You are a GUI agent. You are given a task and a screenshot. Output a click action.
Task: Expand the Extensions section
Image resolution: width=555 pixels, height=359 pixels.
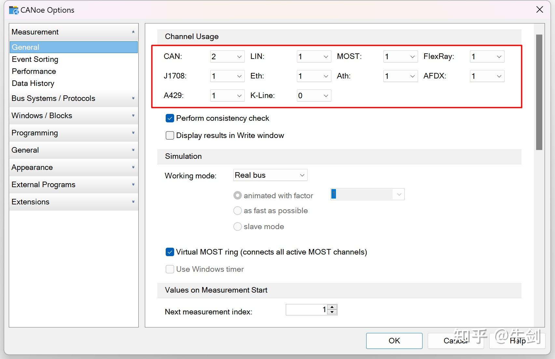[74, 202]
